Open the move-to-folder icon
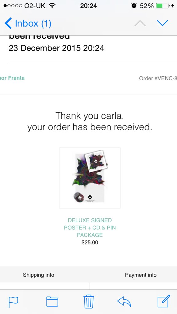Screen dimensions: 177x314 click(x=52, y=302)
